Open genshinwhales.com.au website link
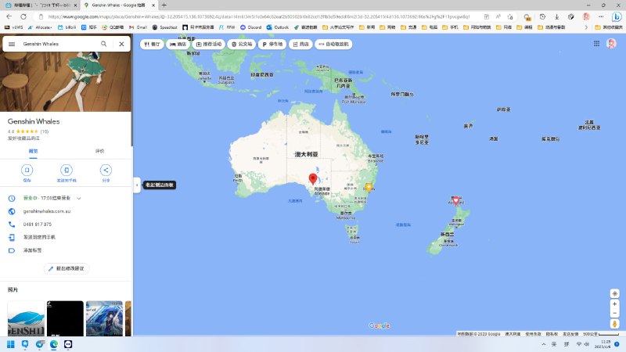 click(x=47, y=211)
